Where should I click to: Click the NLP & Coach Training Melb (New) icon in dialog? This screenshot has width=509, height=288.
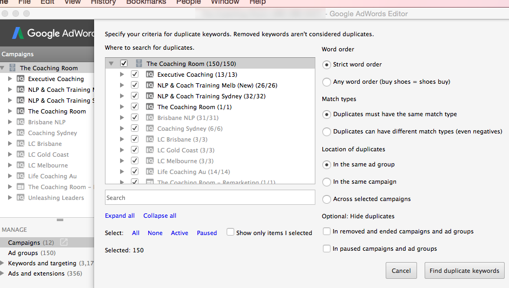coord(150,85)
